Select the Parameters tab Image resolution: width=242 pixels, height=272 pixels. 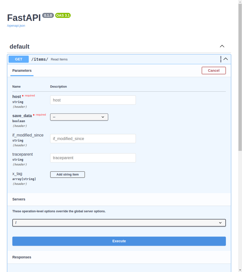pyautogui.click(x=22, y=71)
